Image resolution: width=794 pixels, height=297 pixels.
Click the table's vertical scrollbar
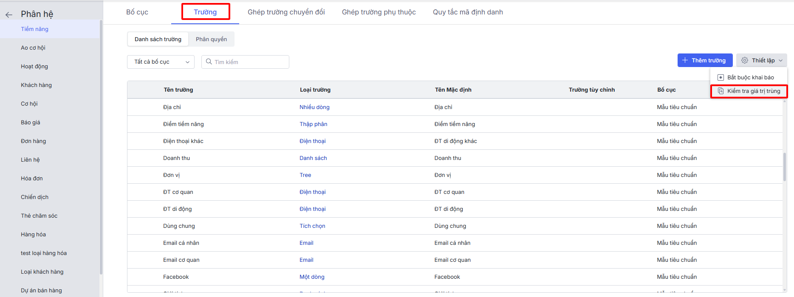[x=784, y=167]
